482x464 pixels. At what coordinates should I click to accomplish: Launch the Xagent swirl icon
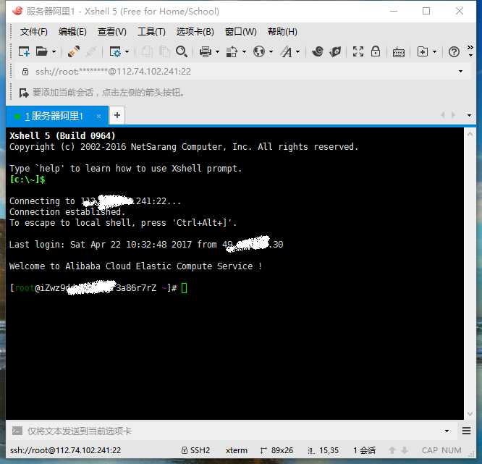318,51
